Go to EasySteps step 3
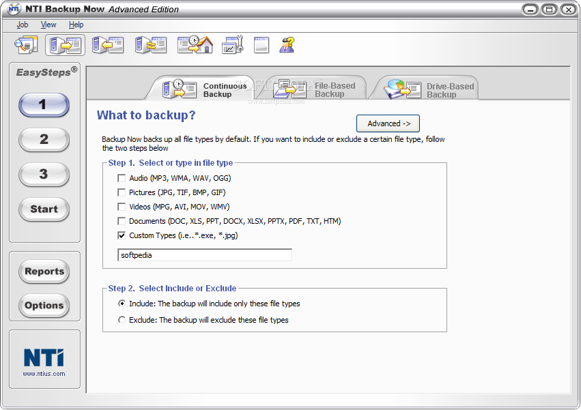581x410 pixels. 44,175
